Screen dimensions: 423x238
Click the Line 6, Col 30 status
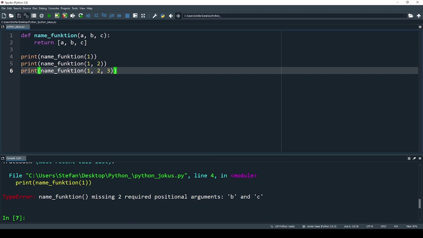(351, 226)
